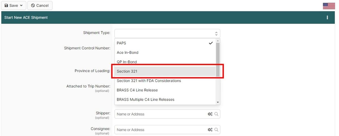Click the Shipper field gears icon

[x=210, y=114]
